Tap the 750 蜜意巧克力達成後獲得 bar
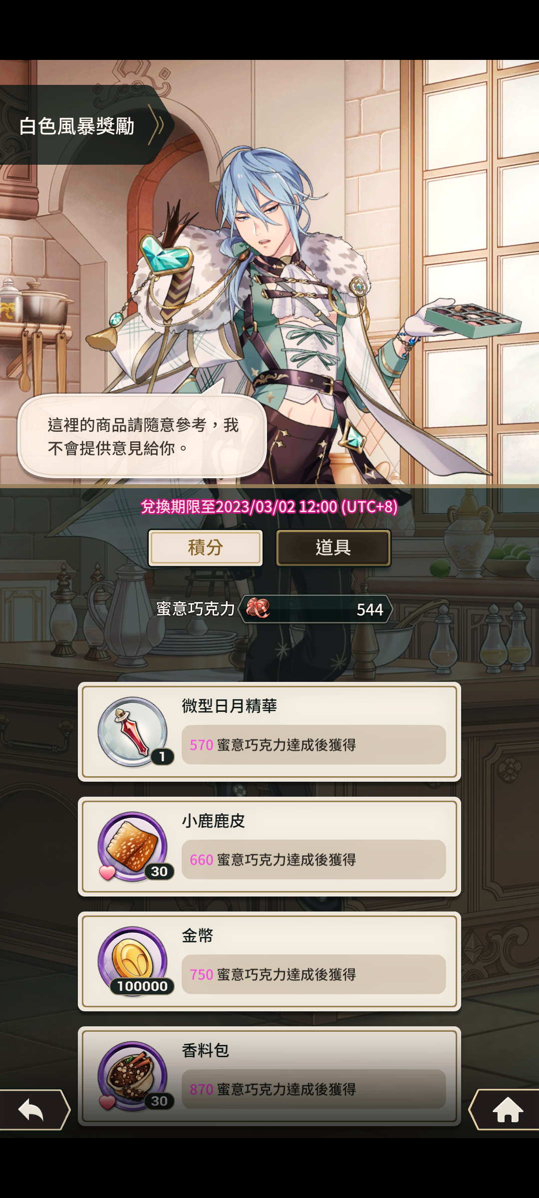 coord(313,974)
